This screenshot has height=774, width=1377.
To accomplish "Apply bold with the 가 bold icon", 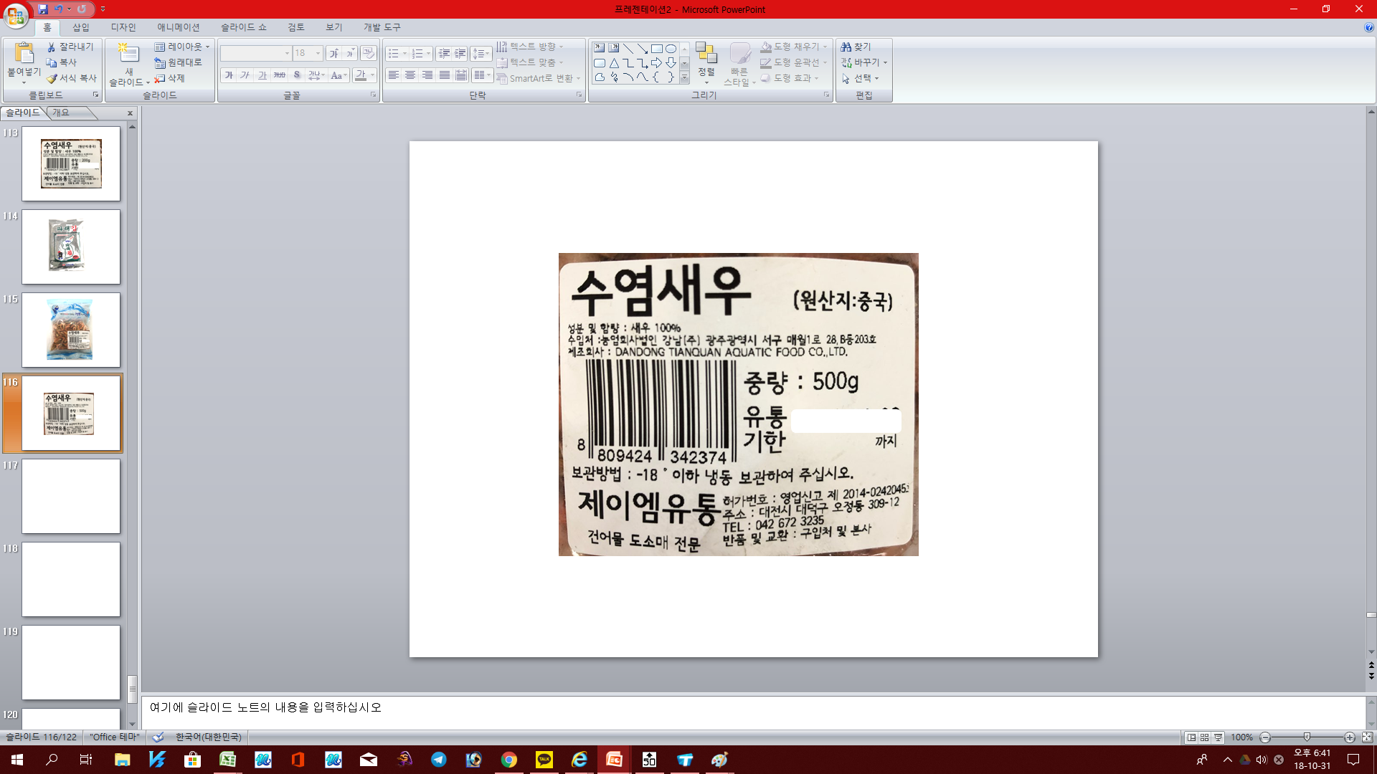I will coord(228,75).
